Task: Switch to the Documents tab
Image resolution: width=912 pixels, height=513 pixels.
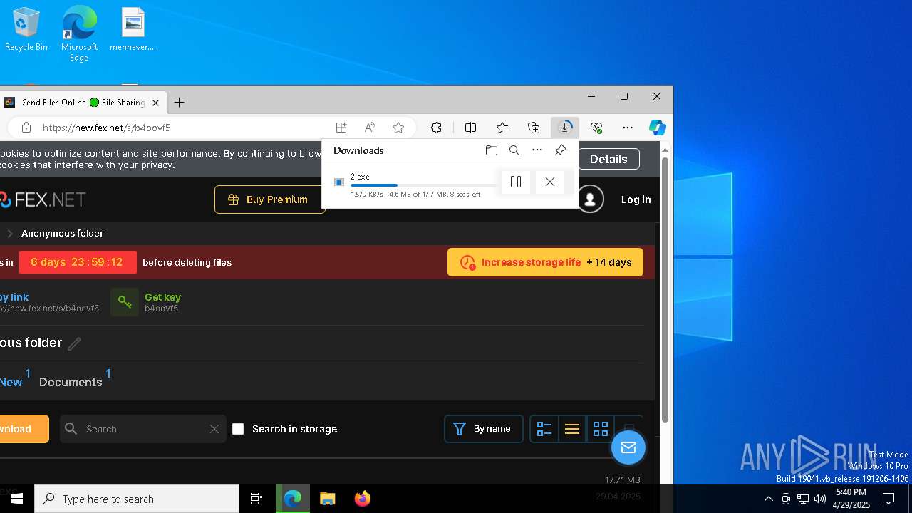Action: tap(71, 382)
